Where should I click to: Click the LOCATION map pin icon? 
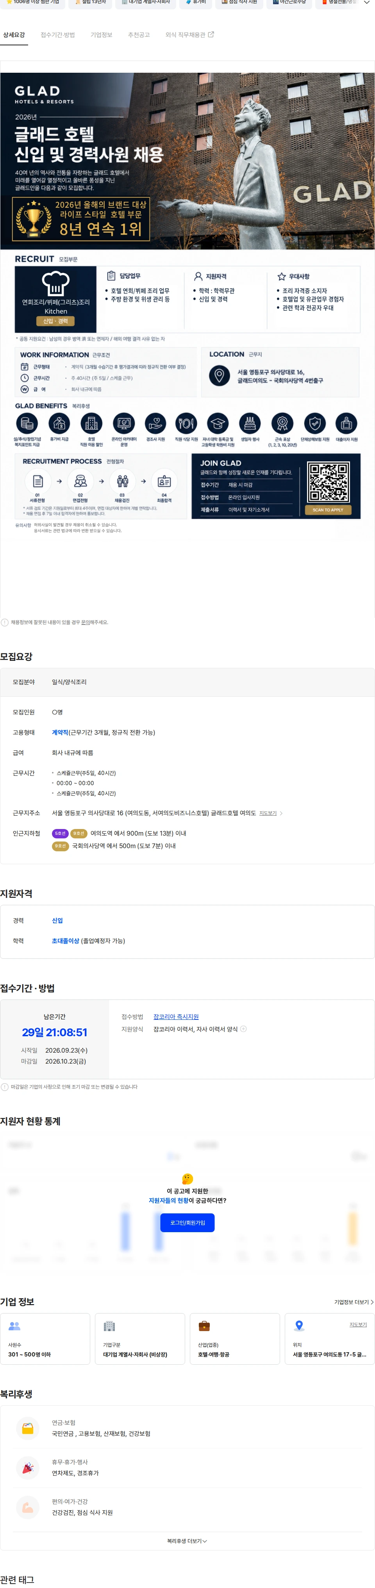tap(219, 375)
